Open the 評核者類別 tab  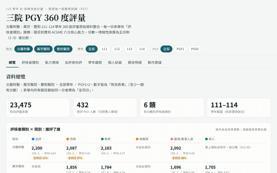click(x=30, y=62)
